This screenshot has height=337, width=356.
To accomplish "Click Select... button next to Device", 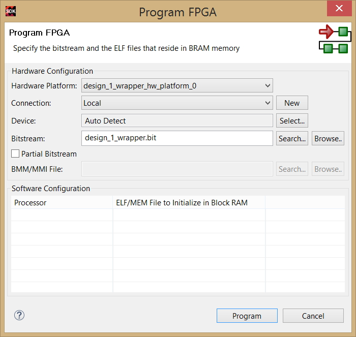I will click(292, 120).
